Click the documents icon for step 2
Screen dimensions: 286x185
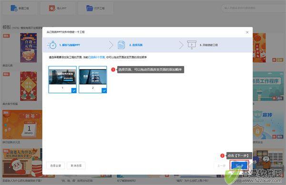(121, 45)
